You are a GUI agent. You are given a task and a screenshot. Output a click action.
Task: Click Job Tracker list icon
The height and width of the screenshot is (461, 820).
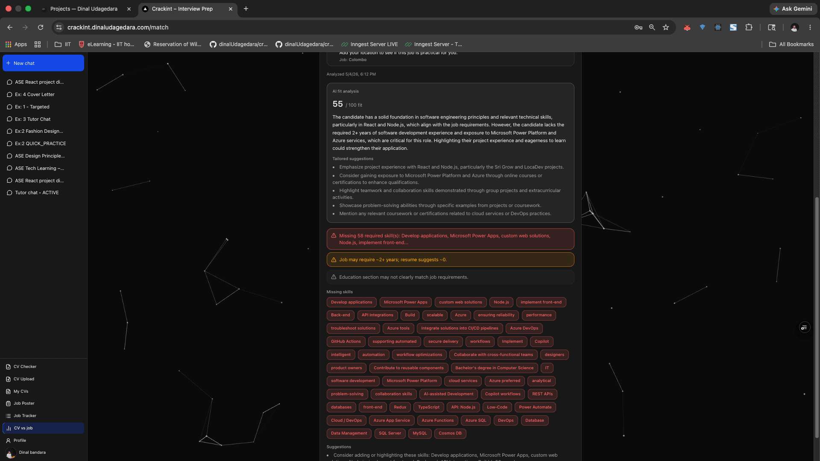[x=8, y=416]
